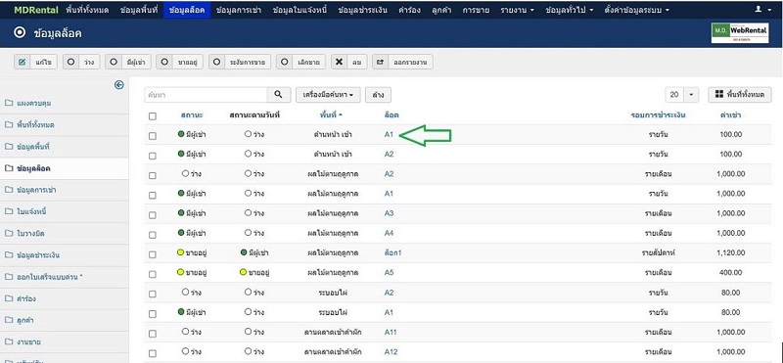Open การขาย in top navigation
The height and width of the screenshot is (363, 783).
tap(476, 10)
